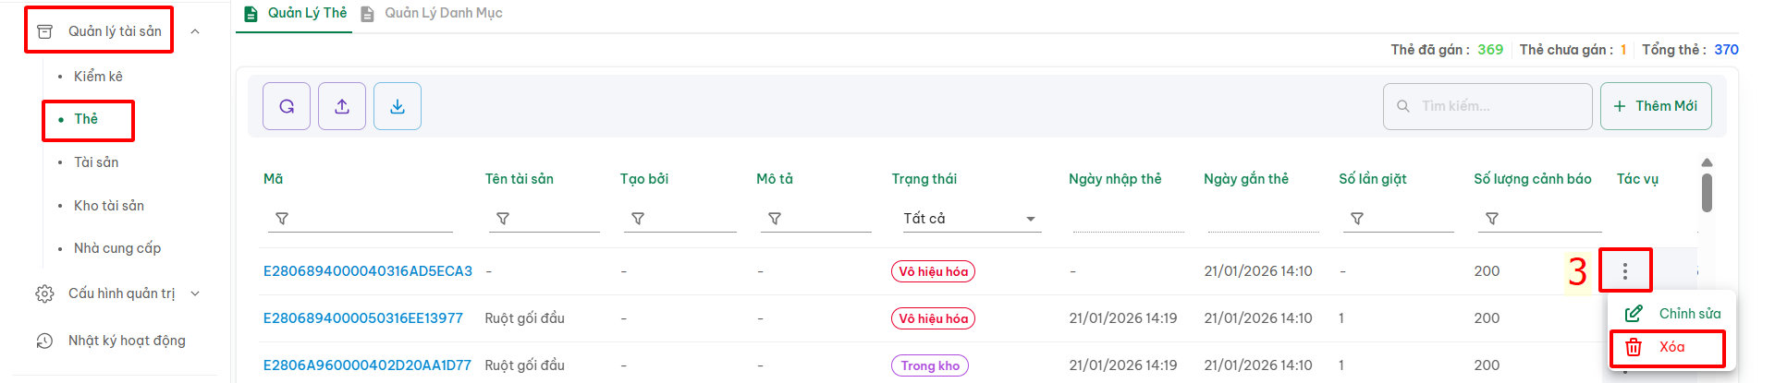Open three-dot actions menu for first row

(1624, 271)
